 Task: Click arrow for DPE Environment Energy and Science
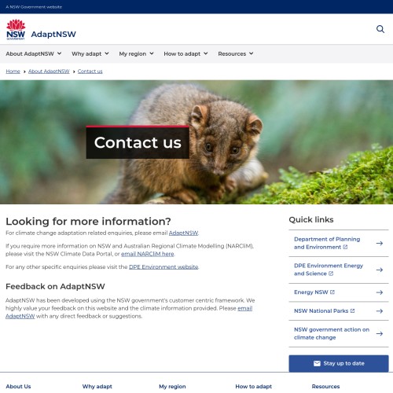[380, 270]
